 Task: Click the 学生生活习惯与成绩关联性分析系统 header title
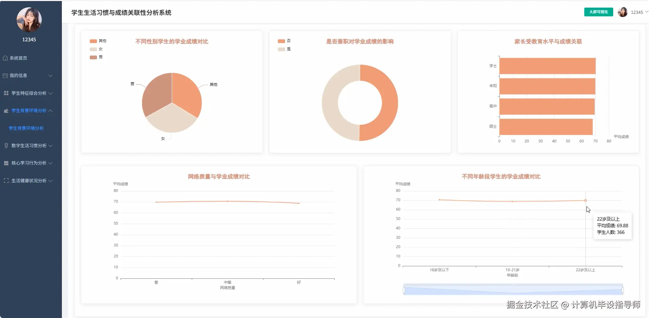(121, 12)
